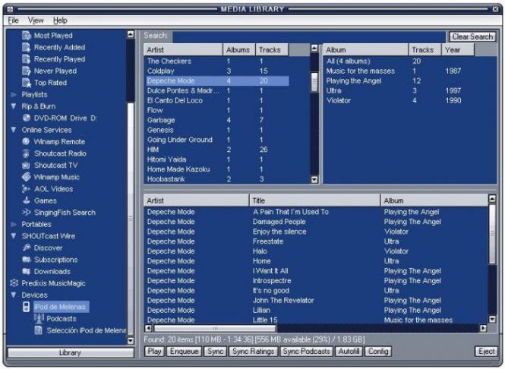Open the Winamp Music icon
Image resolution: width=505 pixels, height=369 pixels.
click(x=26, y=177)
